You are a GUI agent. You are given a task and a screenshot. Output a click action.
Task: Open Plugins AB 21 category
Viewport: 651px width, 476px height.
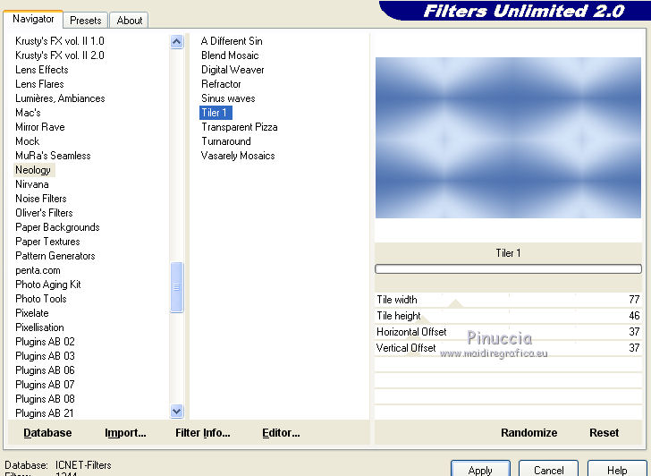[x=45, y=413]
